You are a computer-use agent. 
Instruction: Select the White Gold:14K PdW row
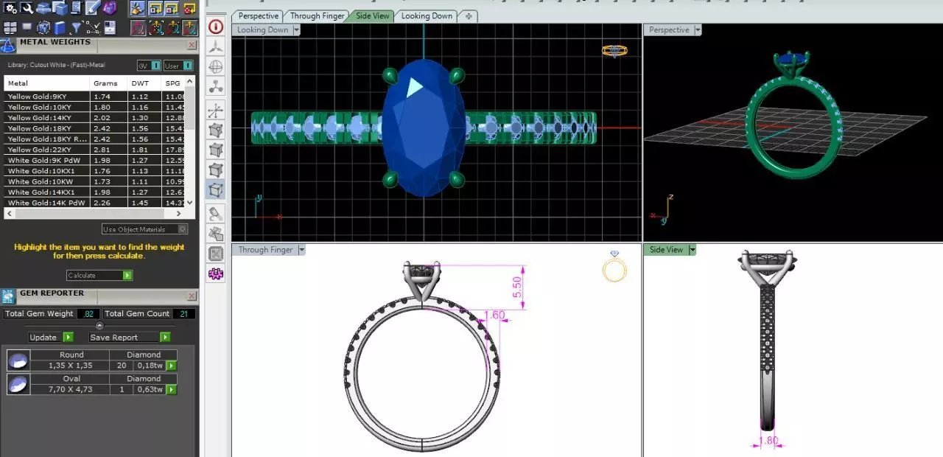94,203
